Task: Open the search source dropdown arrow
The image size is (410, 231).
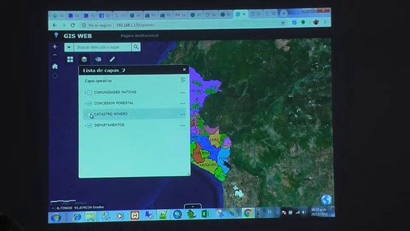Action: pos(69,47)
